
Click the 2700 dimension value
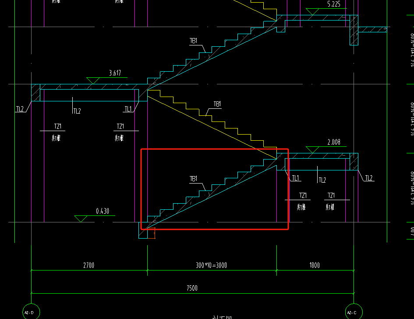[88, 265]
